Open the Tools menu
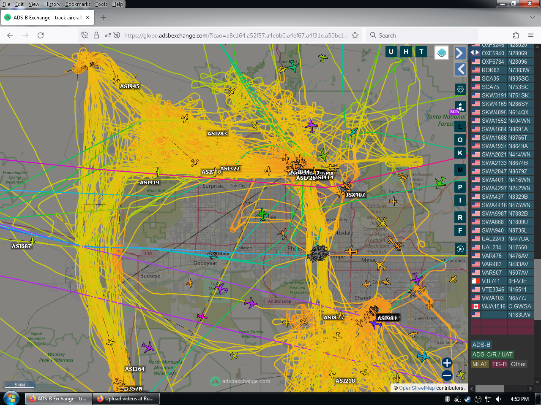This screenshot has height=405, width=541. (x=101, y=4)
